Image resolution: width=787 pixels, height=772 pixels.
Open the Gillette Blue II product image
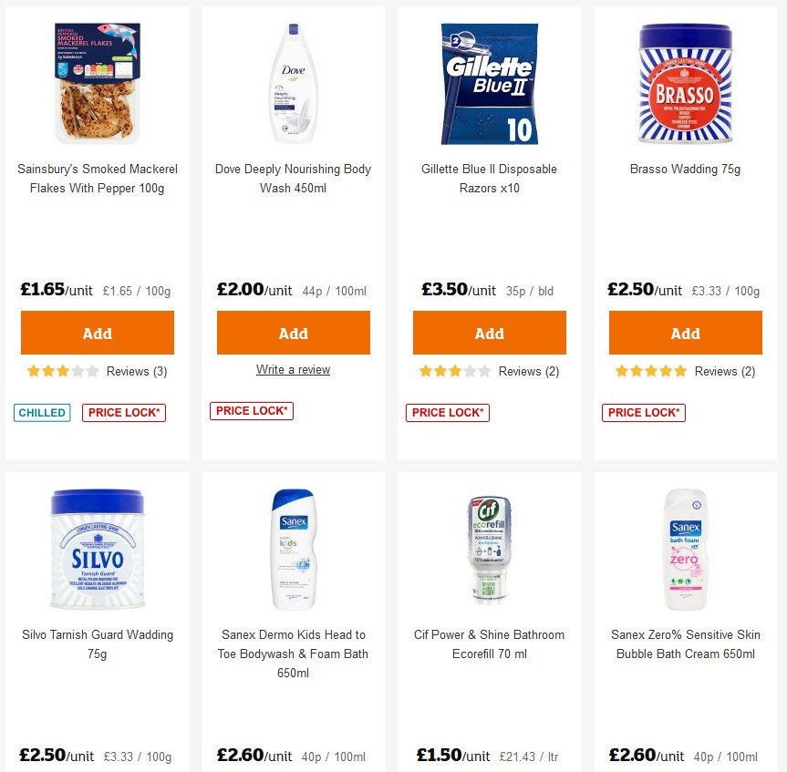[x=489, y=82]
